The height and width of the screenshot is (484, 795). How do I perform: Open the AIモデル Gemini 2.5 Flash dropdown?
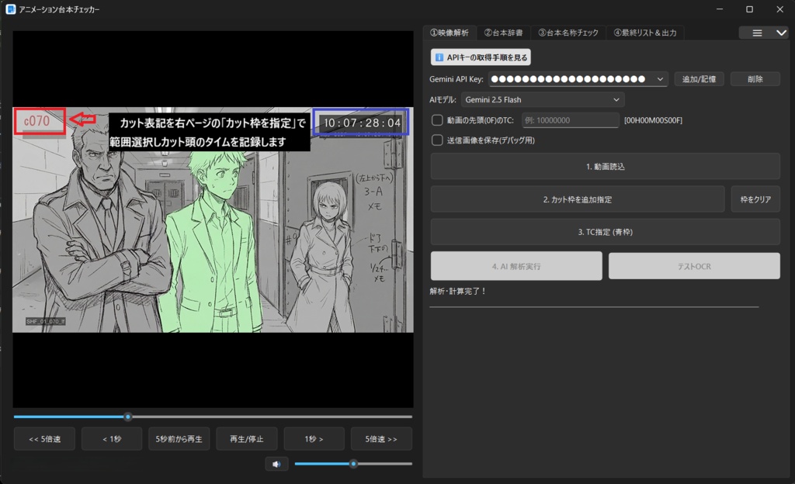tap(543, 100)
